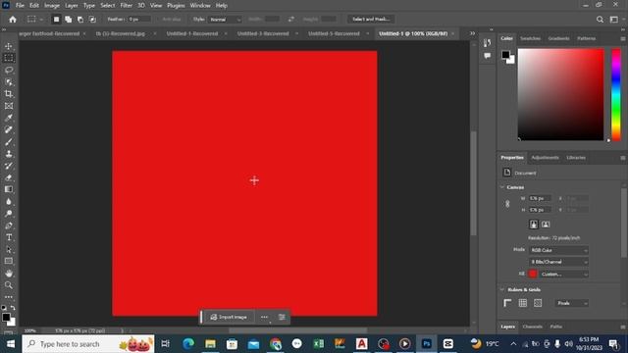Choose Add to Selection mode
Image resolution: width=628 pixels, height=353 pixels.
coord(68,20)
